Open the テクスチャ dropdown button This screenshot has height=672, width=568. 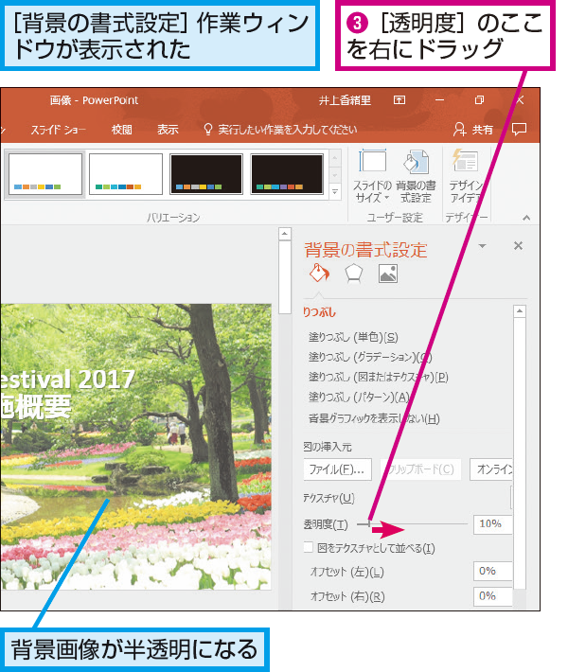[x=510, y=498]
